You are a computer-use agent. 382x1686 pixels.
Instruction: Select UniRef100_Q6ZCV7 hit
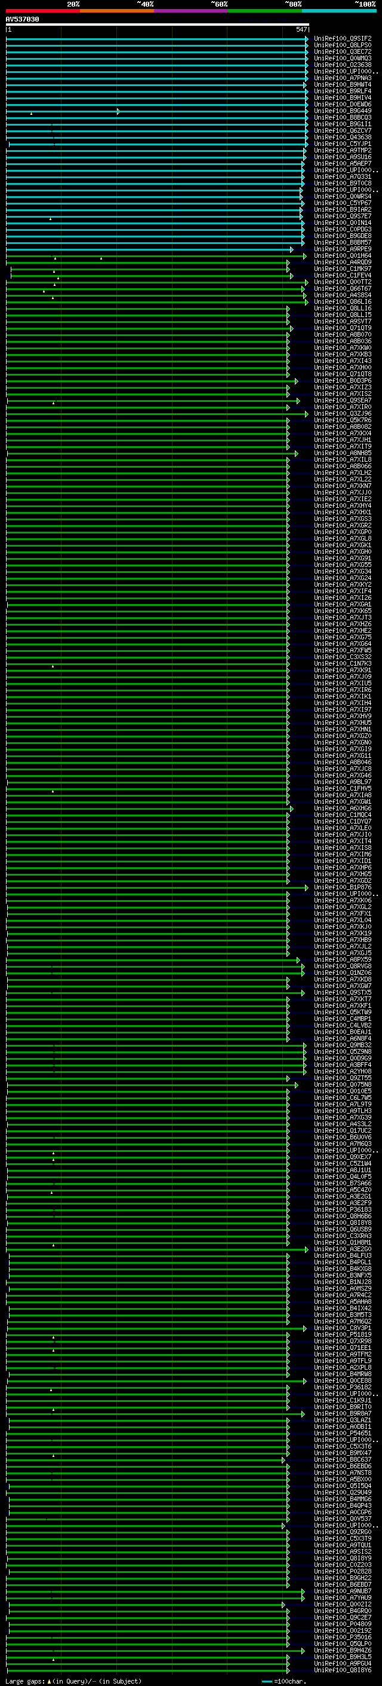pyautogui.click(x=342, y=130)
